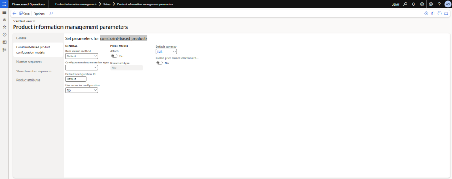
Task: Open Recent clock icon in sidebar
Action: (4, 34)
